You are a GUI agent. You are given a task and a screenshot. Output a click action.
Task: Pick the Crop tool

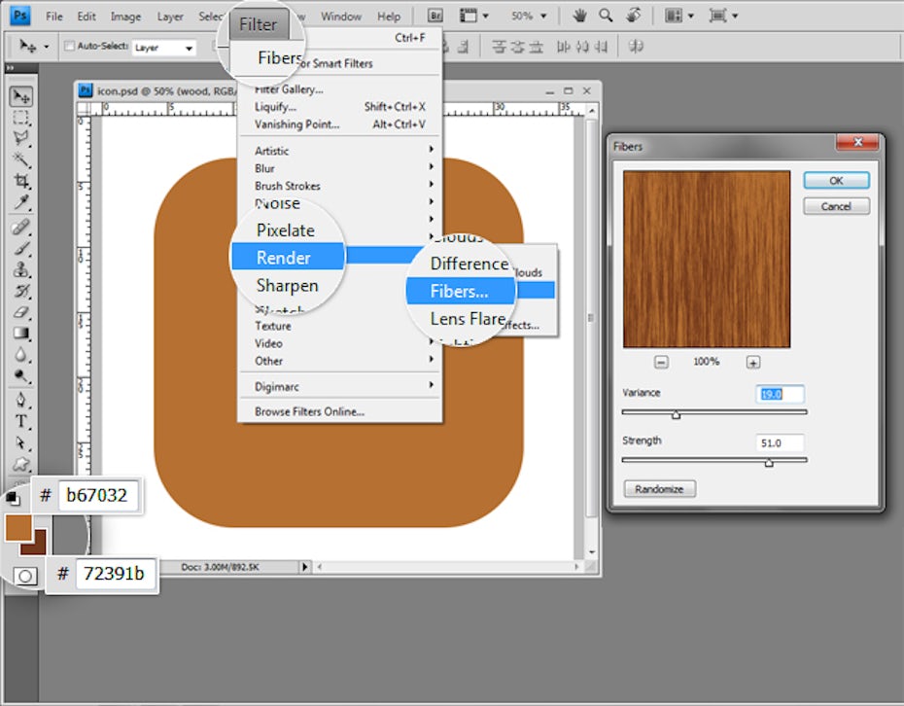coord(20,182)
